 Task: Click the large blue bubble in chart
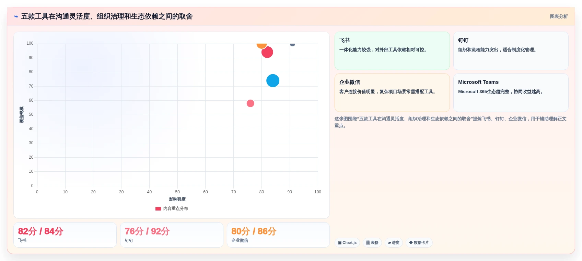pyautogui.click(x=273, y=81)
